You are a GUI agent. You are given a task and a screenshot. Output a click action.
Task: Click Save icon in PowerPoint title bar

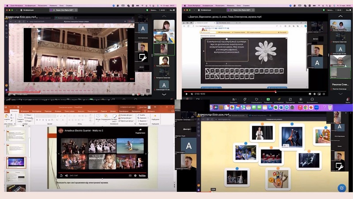tap(6, 107)
